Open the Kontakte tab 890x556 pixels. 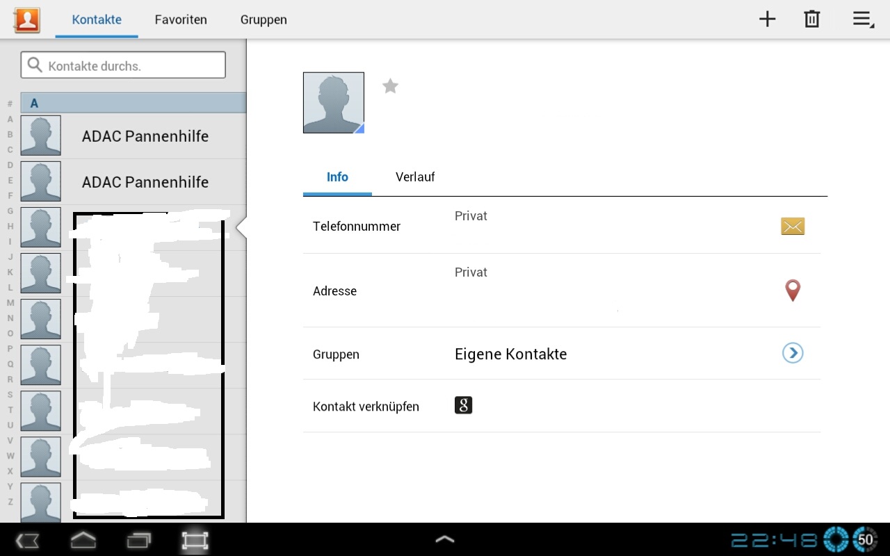point(97,19)
